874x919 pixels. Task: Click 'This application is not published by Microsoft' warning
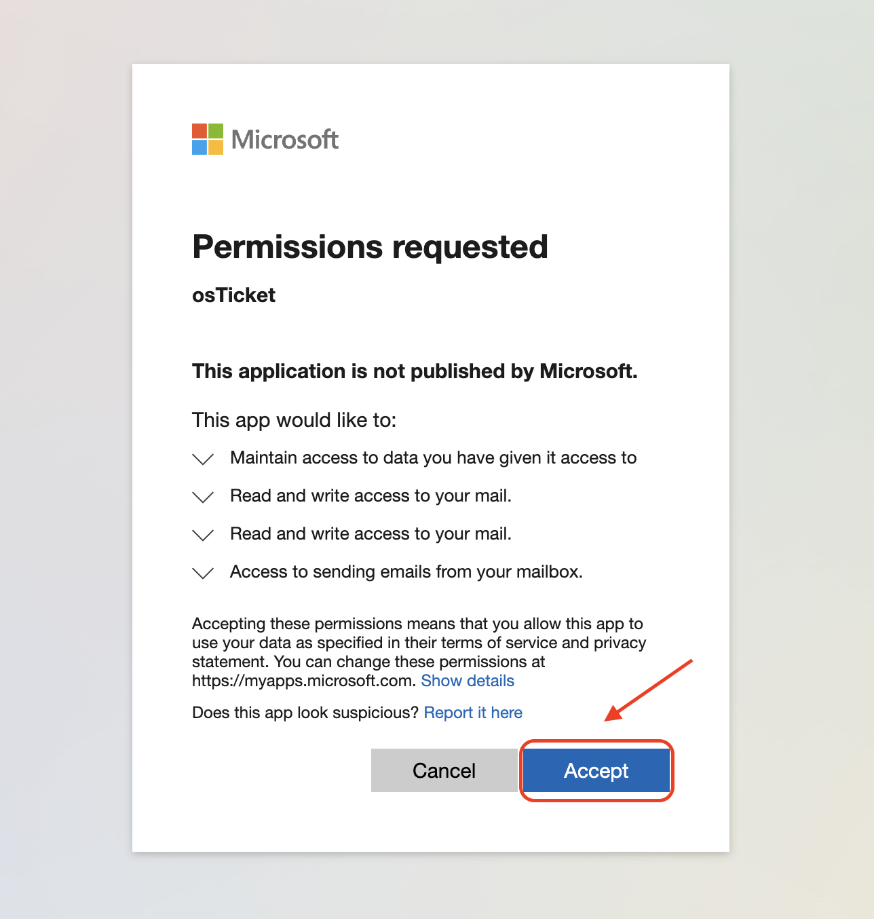pyautogui.click(x=415, y=371)
